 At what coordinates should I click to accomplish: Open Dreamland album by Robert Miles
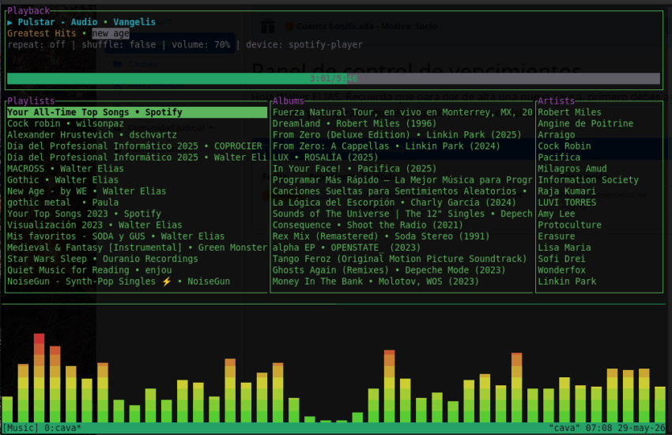pyautogui.click(x=354, y=123)
